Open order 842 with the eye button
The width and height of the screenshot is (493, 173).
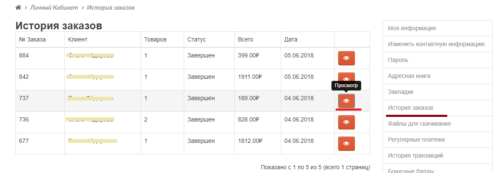pyautogui.click(x=346, y=79)
